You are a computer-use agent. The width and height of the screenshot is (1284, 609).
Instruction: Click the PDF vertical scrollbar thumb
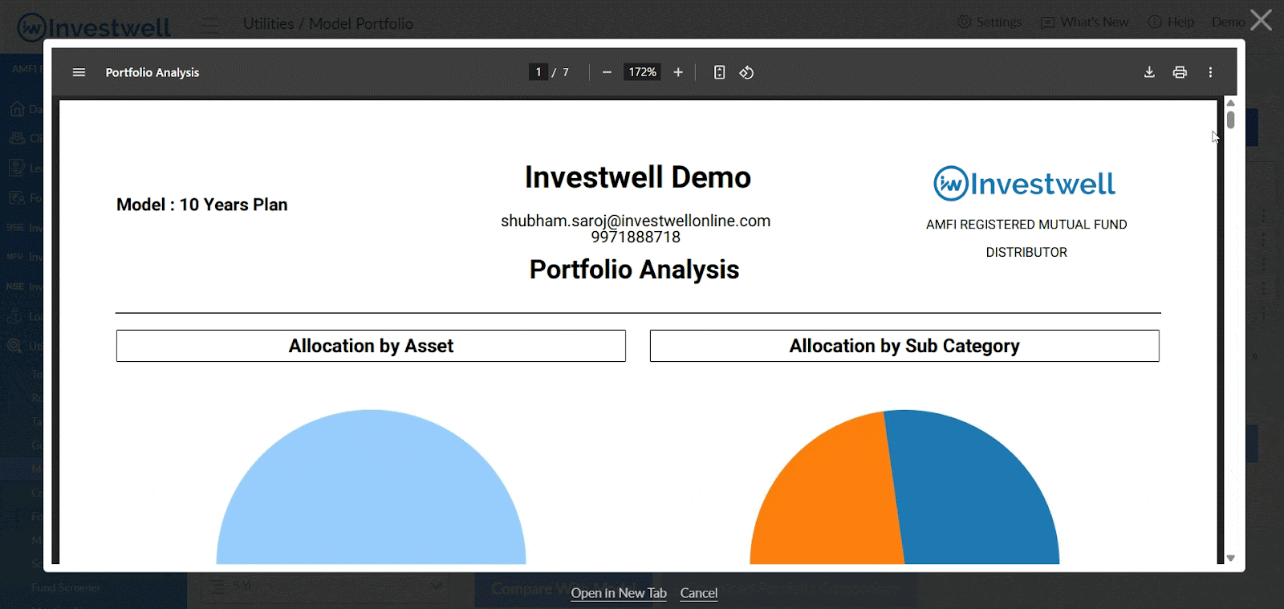[x=1230, y=120]
